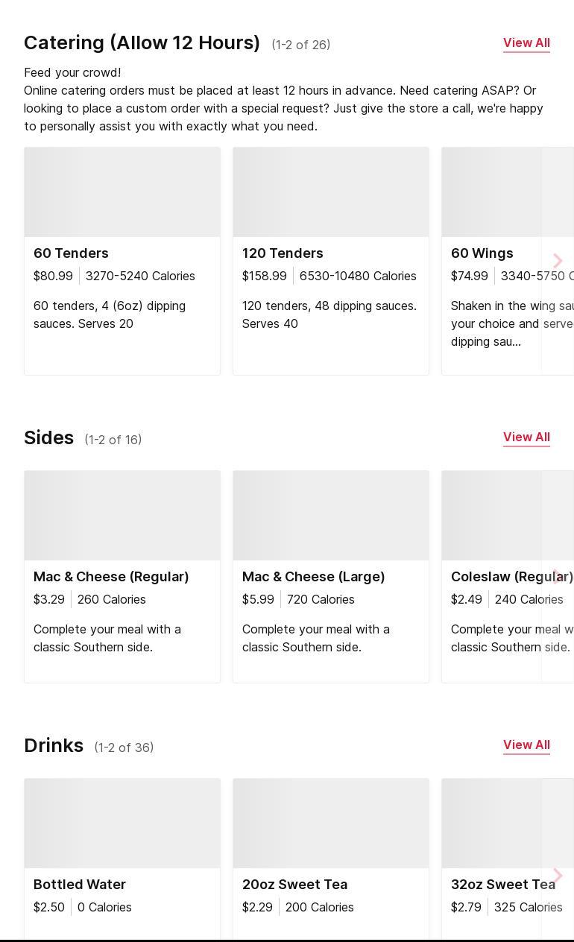Select 20oz Sweet Tea drink

(294, 885)
